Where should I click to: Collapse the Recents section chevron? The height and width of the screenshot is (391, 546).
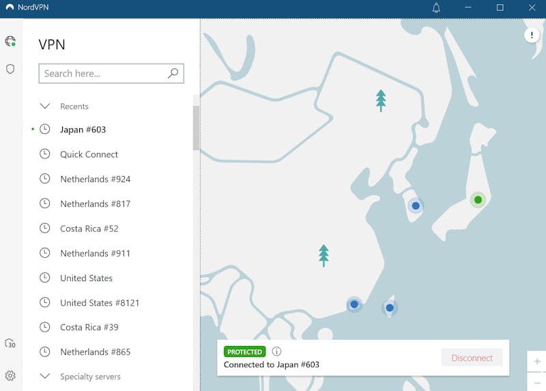click(x=45, y=106)
